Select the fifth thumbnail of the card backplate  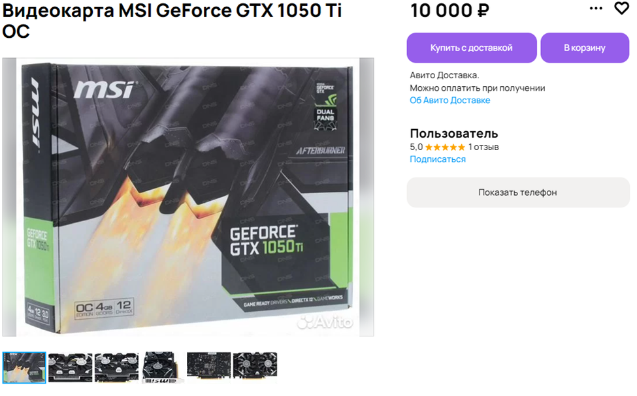(x=209, y=367)
